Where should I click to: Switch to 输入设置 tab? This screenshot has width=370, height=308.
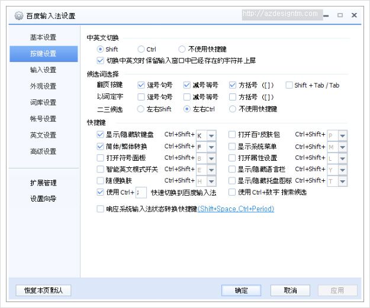click(43, 70)
